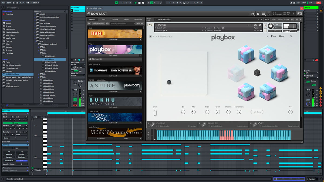
Task: Expand the ARABIC folder
Action: click(x=35, y=14)
